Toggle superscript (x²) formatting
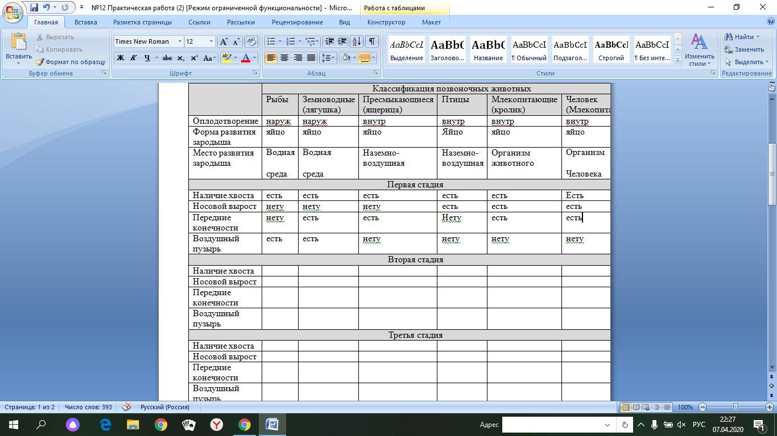 [x=194, y=58]
